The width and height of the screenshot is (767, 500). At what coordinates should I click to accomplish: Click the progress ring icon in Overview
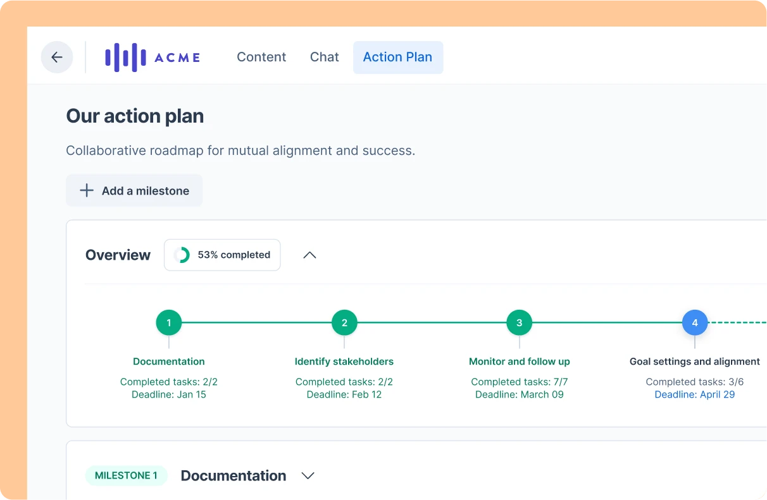point(182,255)
